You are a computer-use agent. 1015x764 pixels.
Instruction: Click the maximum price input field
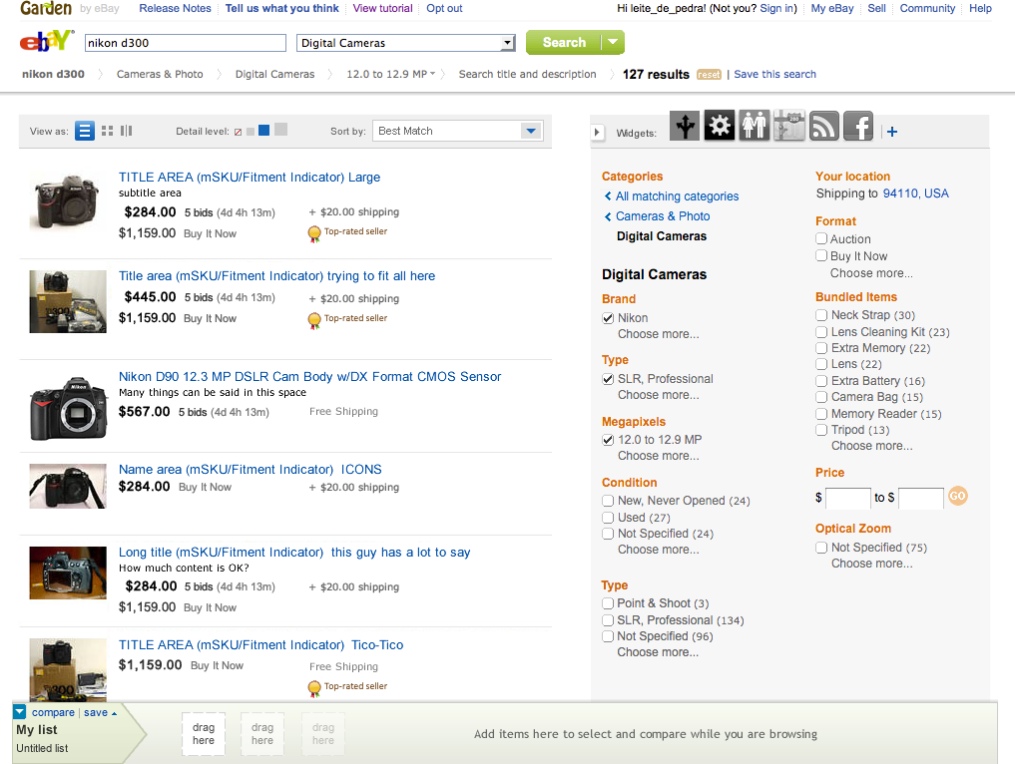pos(921,498)
